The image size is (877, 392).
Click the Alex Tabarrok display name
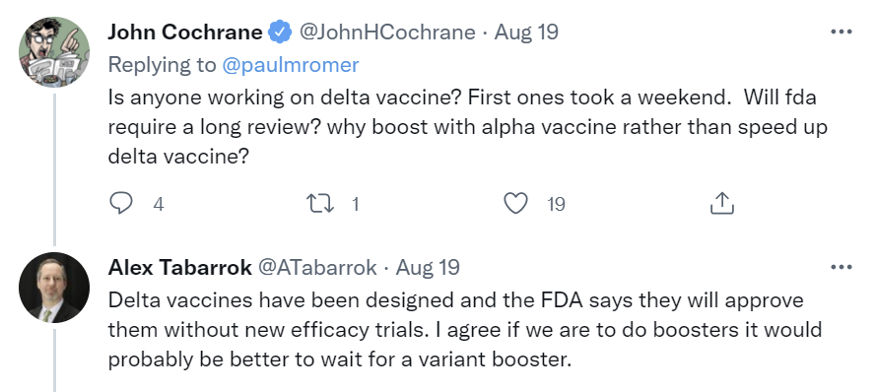(x=179, y=267)
